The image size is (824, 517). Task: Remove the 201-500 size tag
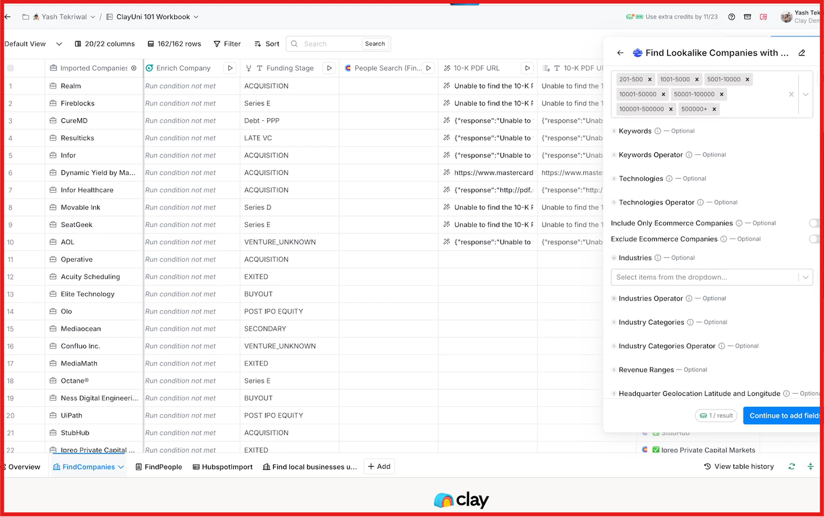[x=650, y=79]
